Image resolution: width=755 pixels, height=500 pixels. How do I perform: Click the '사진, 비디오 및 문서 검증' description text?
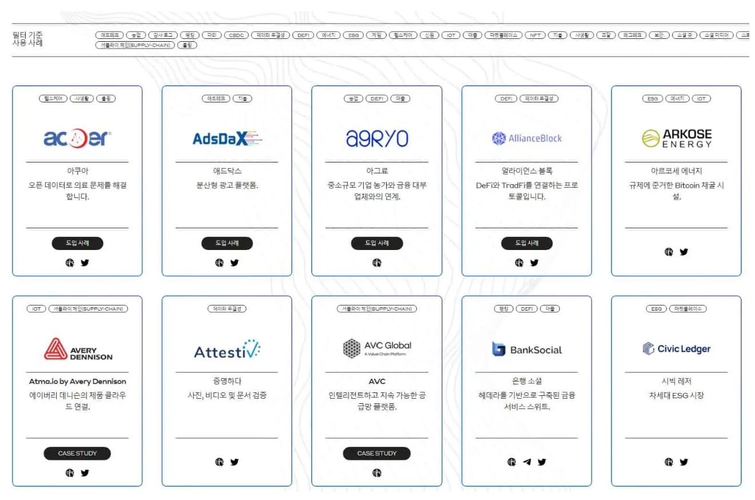(227, 395)
